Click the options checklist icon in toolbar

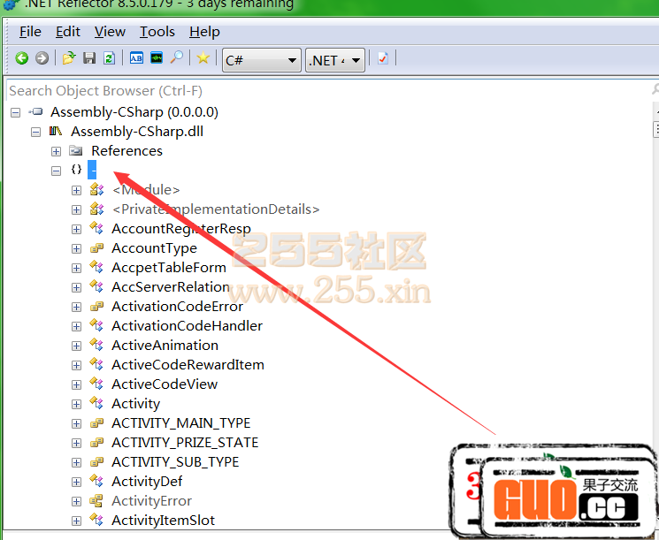pyautogui.click(x=382, y=59)
